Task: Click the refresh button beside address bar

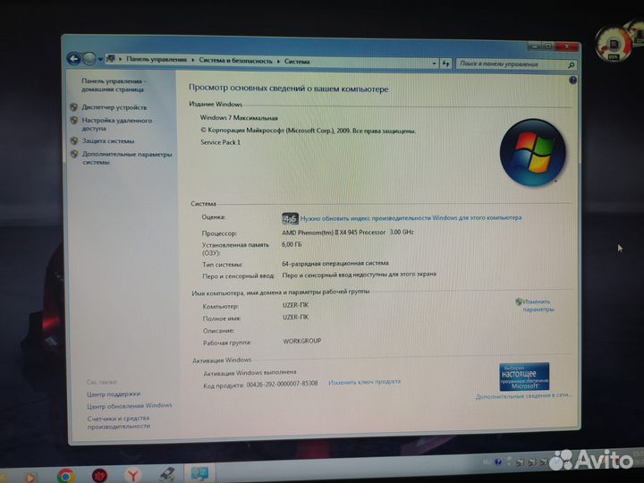Action: pyautogui.click(x=445, y=64)
